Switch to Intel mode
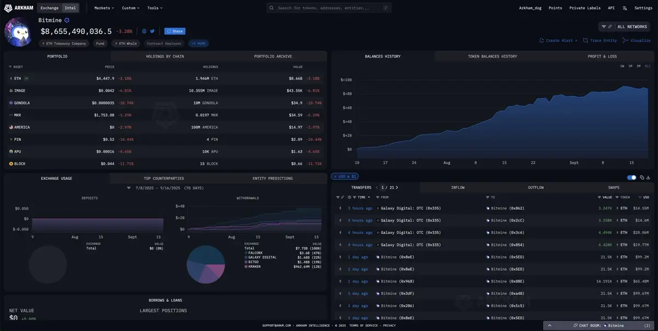Screen dimensions: 658x331 coord(70,8)
